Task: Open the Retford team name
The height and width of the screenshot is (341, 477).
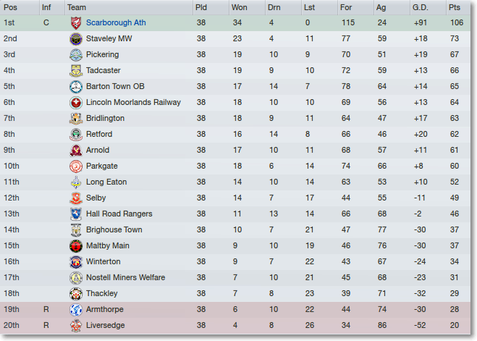Action: 99,134
